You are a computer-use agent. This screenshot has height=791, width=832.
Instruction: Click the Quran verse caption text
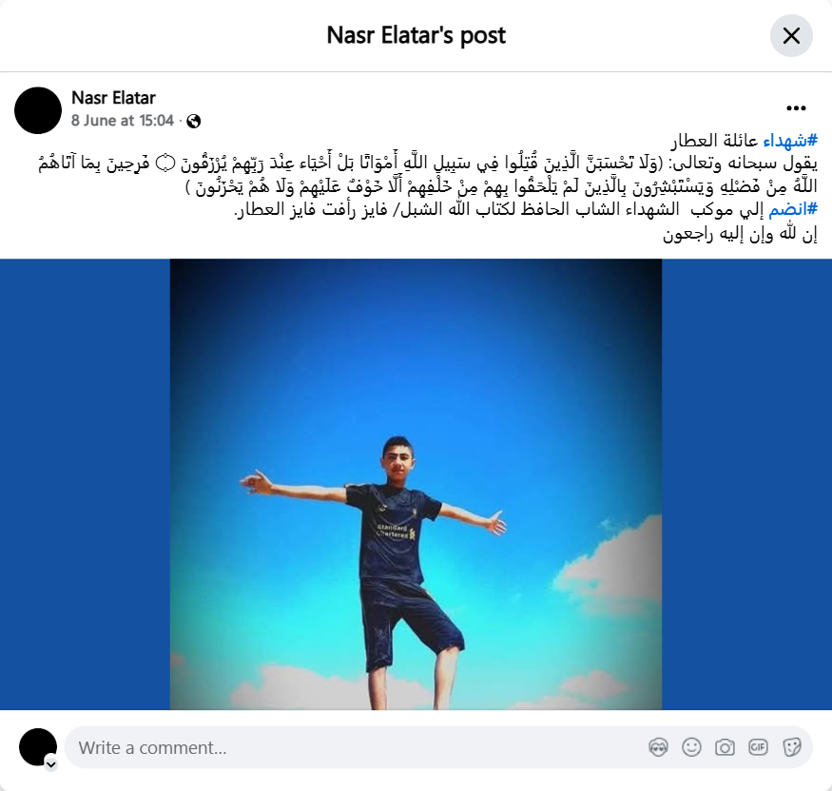tap(427, 175)
